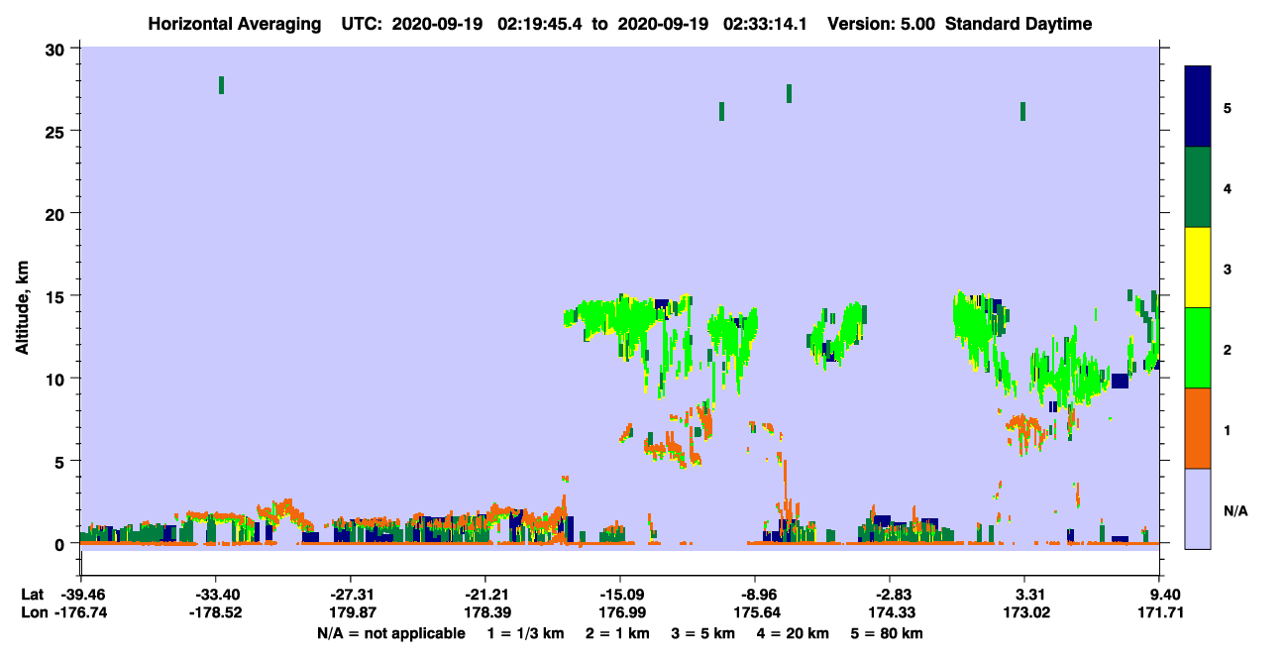
Task: Click the latitude value 3.31
Action: point(1024,594)
